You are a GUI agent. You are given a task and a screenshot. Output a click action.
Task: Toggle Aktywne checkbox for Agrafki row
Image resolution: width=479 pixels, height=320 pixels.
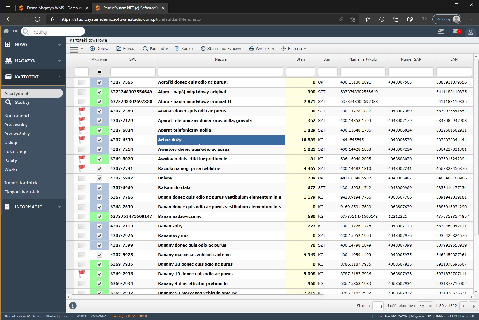click(x=99, y=82)
